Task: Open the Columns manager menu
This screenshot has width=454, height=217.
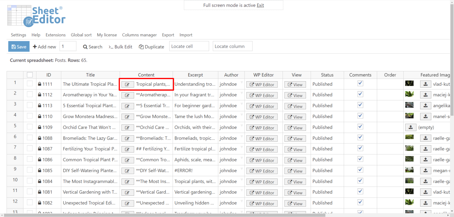Action: click(139, 35)
